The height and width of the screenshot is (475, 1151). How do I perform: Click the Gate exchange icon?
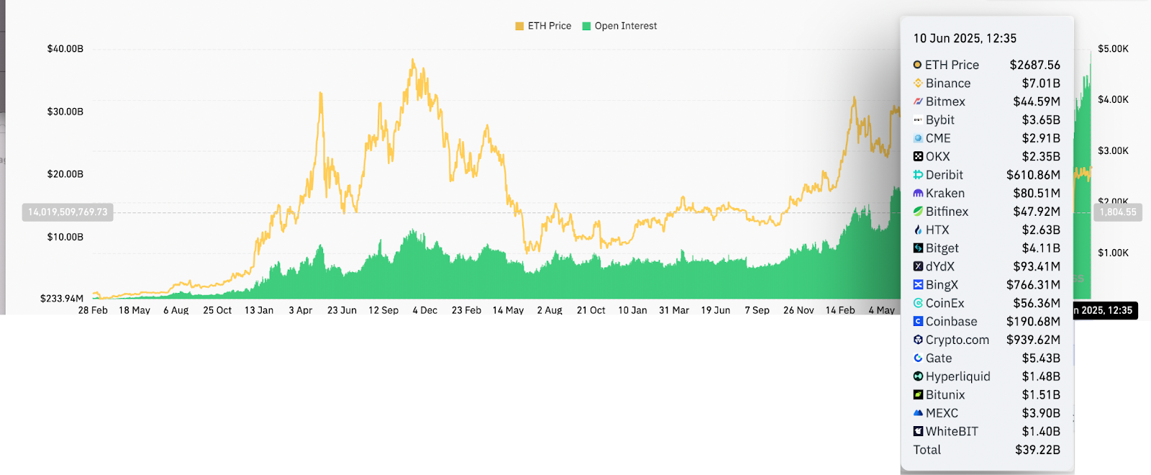coord(918,358)
